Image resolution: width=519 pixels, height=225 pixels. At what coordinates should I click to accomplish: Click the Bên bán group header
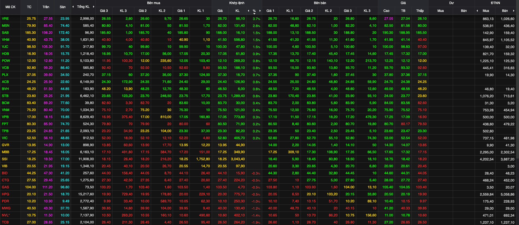click(320, 3)
